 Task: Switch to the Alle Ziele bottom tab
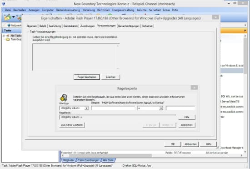pos(108,160)
